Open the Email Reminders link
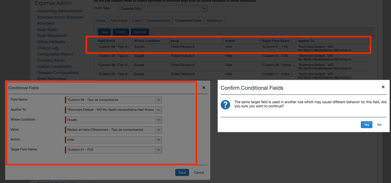Image resolution: width=391 pixels, height=183 pixels. pos(52,79)
